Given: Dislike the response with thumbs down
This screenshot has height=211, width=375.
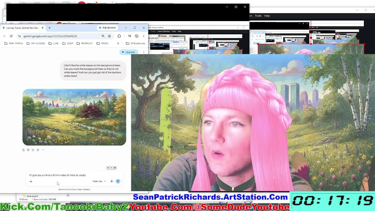Looking at the screenshot, I should pos(28,150).
